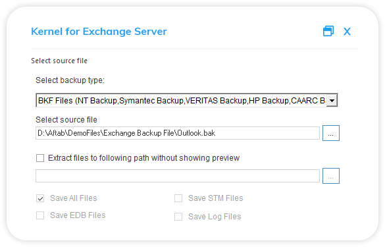Screen dimensions: 385x247
Task: Click the Select source file section heading
Action: click(x=59, y=61)
